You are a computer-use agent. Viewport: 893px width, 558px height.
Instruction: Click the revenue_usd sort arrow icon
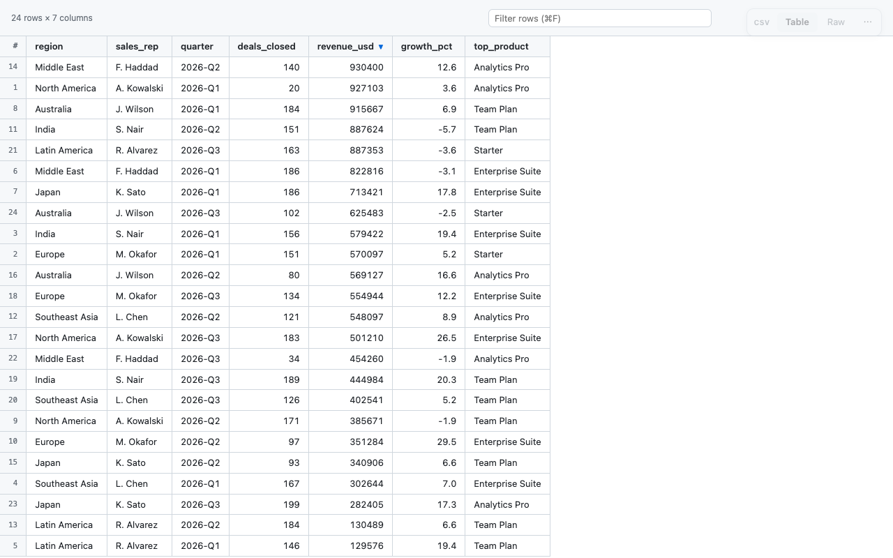pos(381,47)
